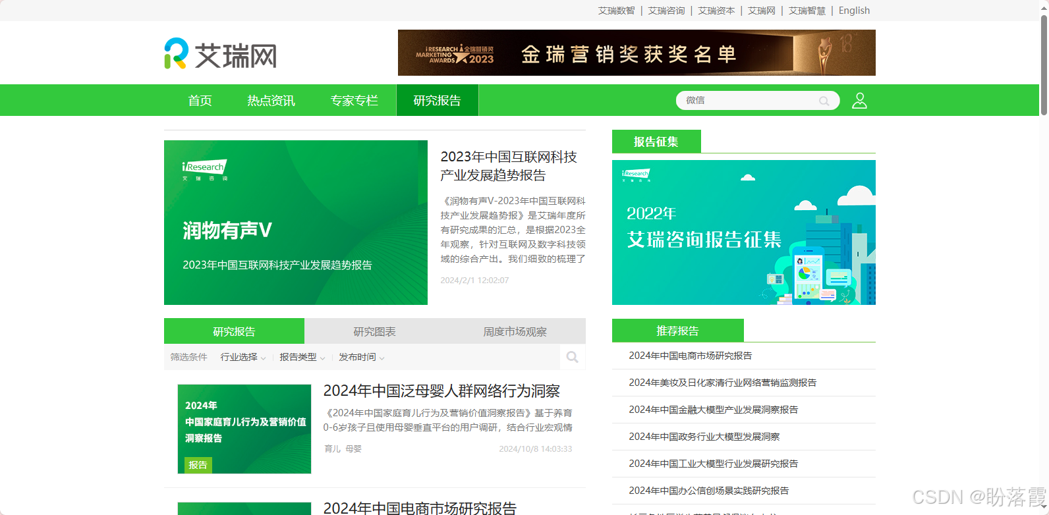Go to 首页 in the navbar
The width and height of the screenshot is (1049, 515).
[200, 100]
